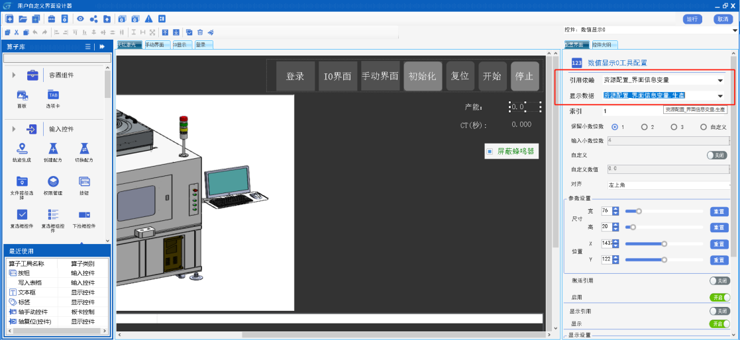
Task: Expand the 容器组件 section triangle
Action: pos(14,75)
